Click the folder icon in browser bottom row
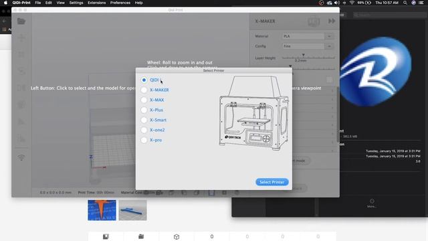Image resolution: width=428 pixels, height=241 pixels. (141, 236)
